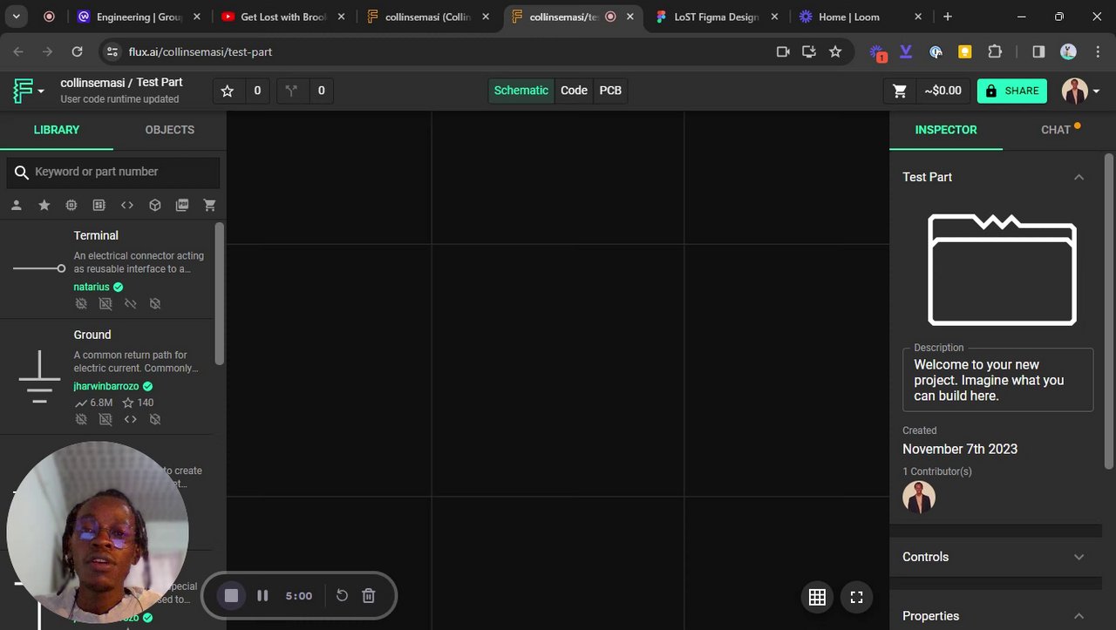The image size is (1116, 630).
Task: Focus the keyword or part number search field
Action: [x=113, y=172]
